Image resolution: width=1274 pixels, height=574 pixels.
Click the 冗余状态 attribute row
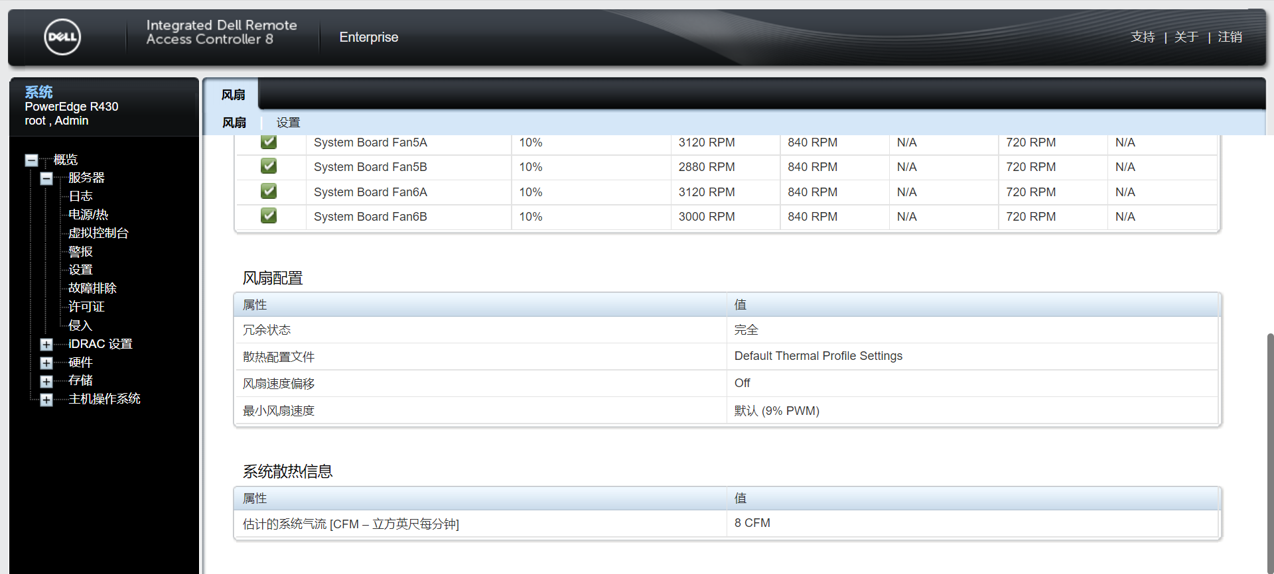click(727, 330)
